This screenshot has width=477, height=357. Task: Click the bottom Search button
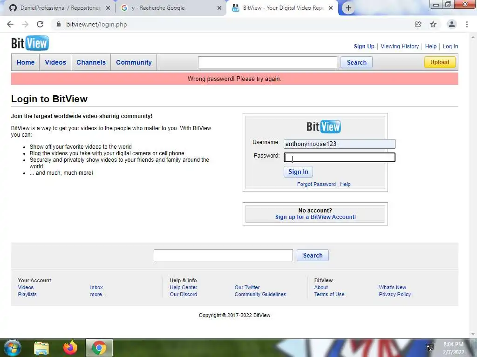click(313, 255)
